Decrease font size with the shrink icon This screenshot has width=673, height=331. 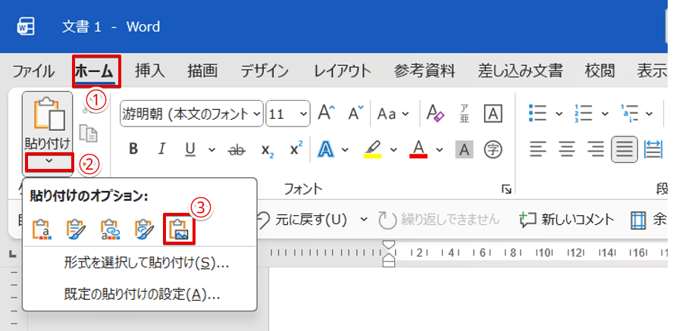[x=355, y=113]
